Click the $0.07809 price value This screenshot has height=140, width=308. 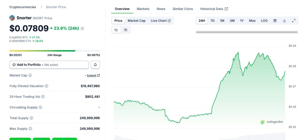[29, 28]
